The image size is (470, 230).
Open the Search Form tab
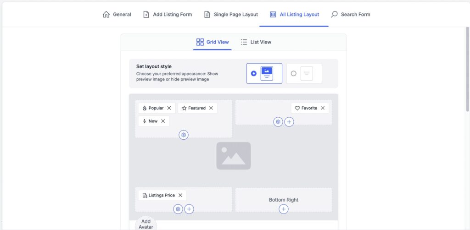(x=351, y=14)
